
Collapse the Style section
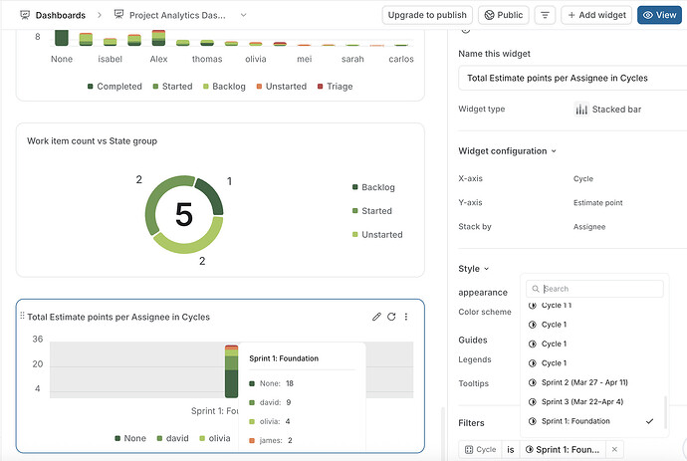tap(486, 269)
